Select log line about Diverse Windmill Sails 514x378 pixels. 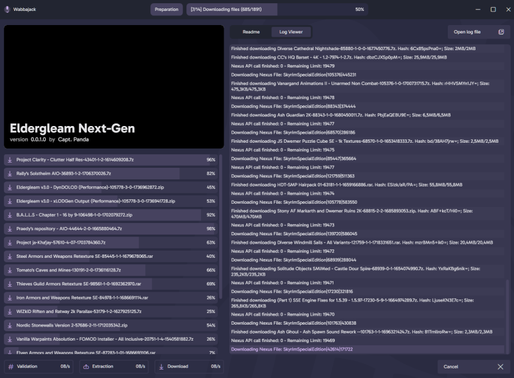[x=367, y=242]
